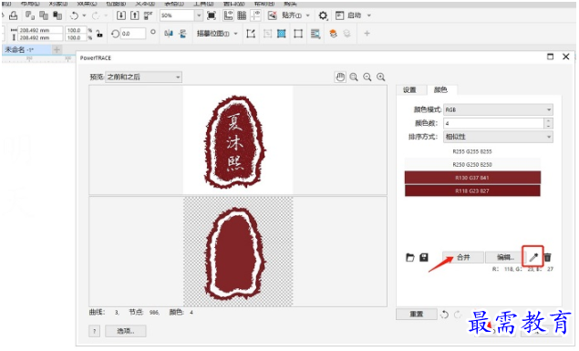
Task: Click the Import icon in main toolbar
Action: 120,15
